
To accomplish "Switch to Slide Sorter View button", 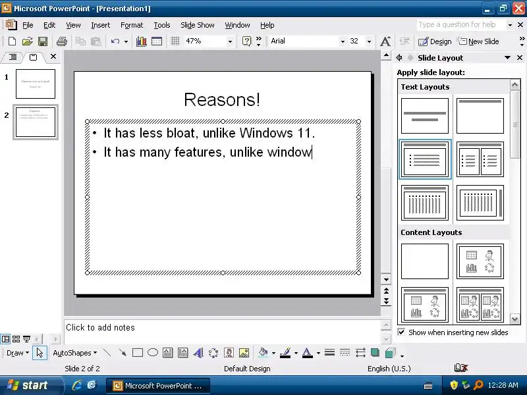I will tap(16, 339).
